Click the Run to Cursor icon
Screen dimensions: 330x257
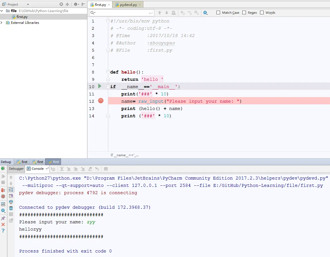pos(97,169)
